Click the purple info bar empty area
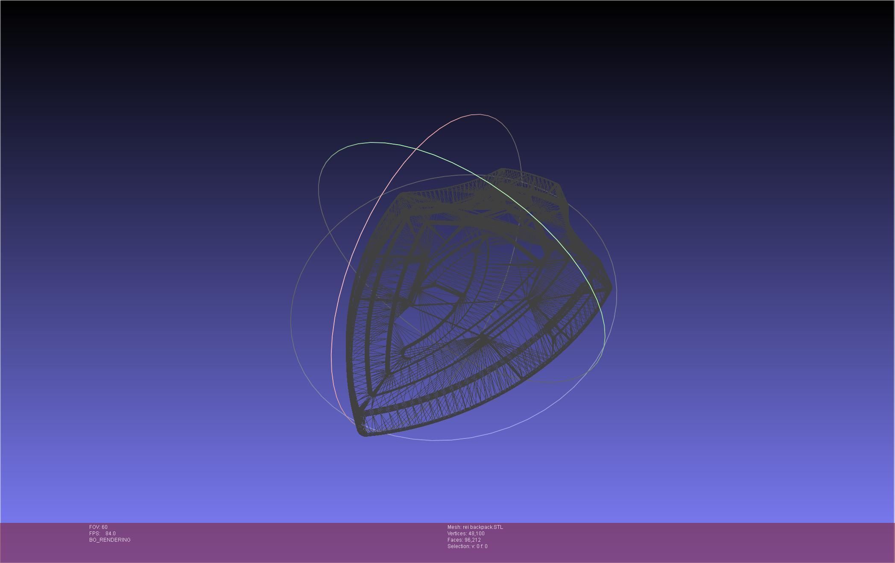The height and width of the screenshot is (563, 895). coord(683,542)
